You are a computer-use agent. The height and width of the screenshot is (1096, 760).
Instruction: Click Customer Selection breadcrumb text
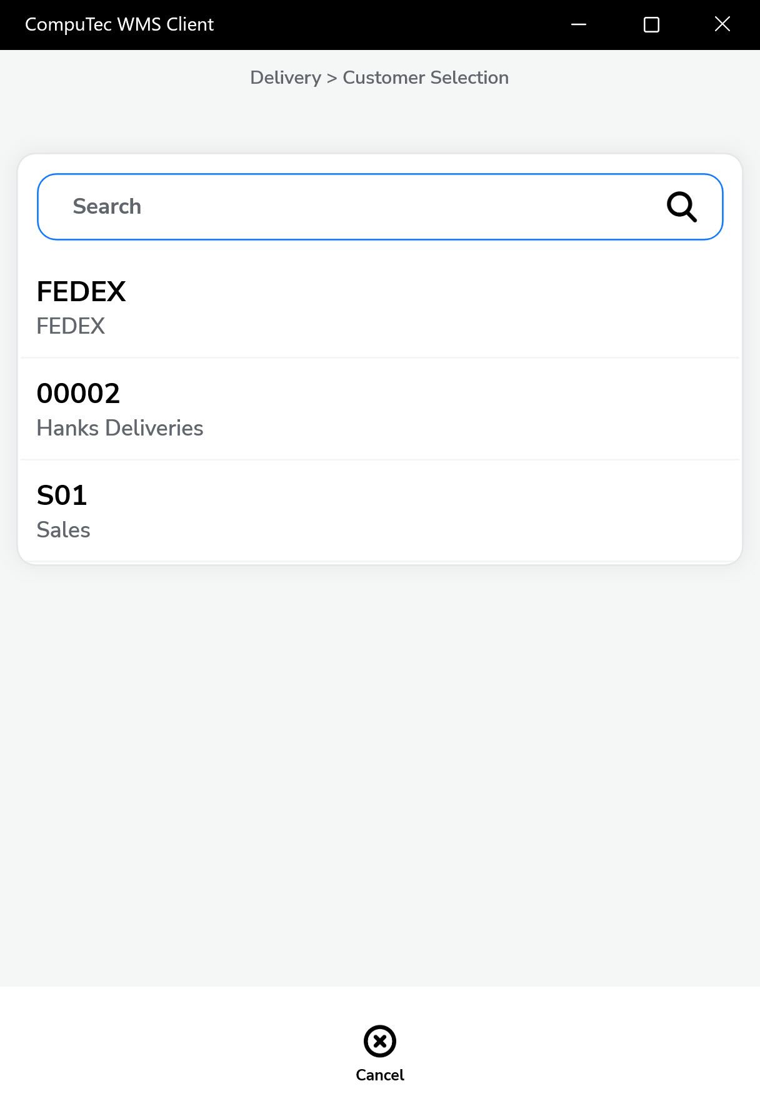click(x=426, y=77)
